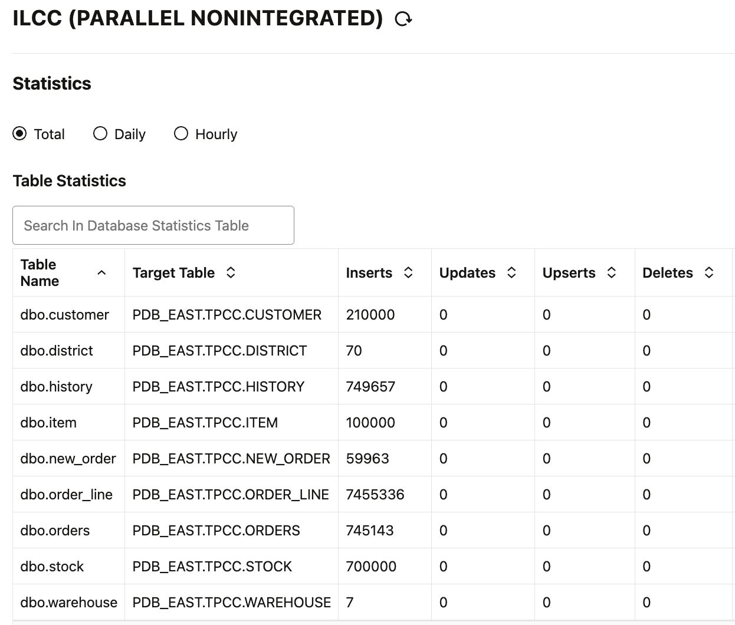
Task: Click the Deletes column sort icon
Action: click(709, 272)
